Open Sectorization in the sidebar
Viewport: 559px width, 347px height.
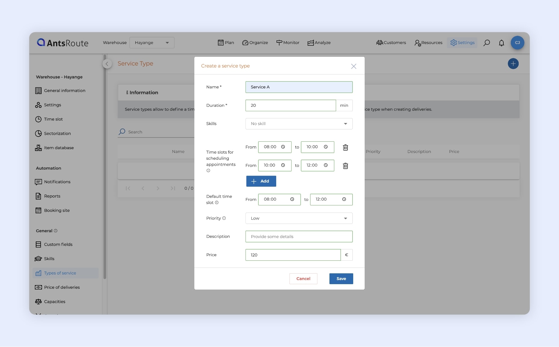tap(57, 134)
